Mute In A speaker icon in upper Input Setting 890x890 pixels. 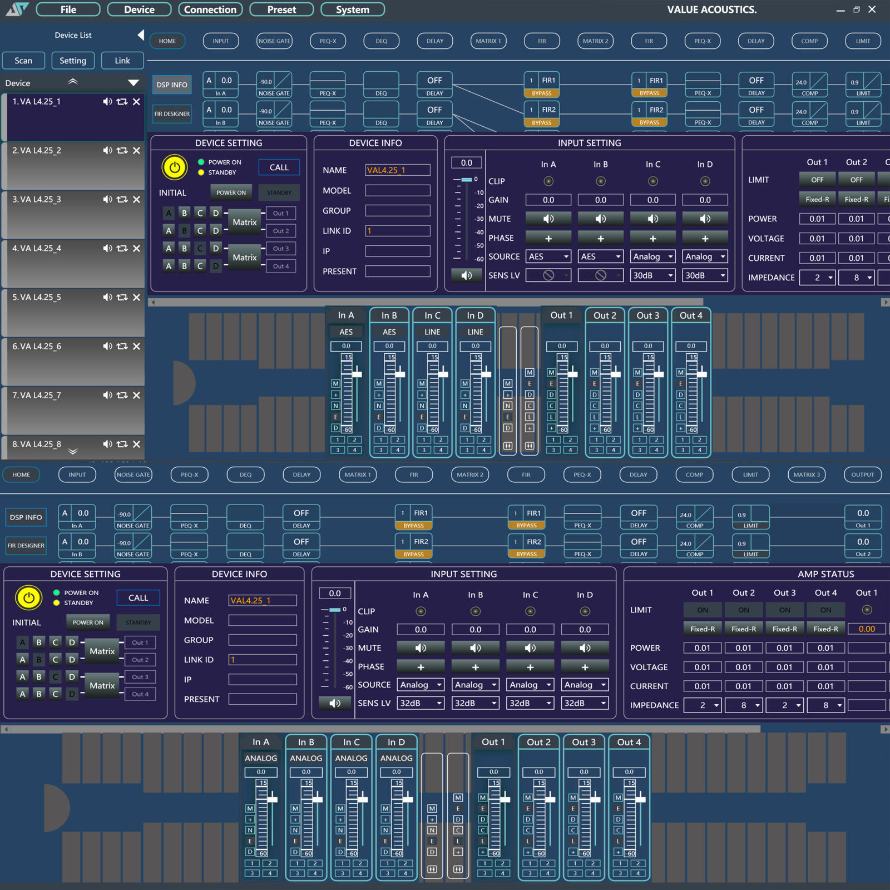pyautogui.click(x=548, y=219)
